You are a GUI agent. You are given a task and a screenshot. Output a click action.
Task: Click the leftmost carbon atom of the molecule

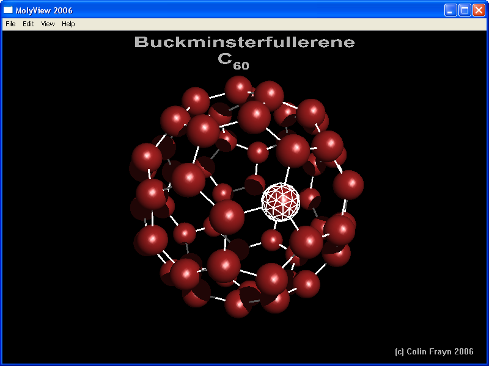coord(147,157)
